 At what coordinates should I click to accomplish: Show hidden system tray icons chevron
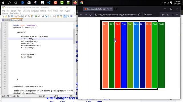click(x=162, y=3)
